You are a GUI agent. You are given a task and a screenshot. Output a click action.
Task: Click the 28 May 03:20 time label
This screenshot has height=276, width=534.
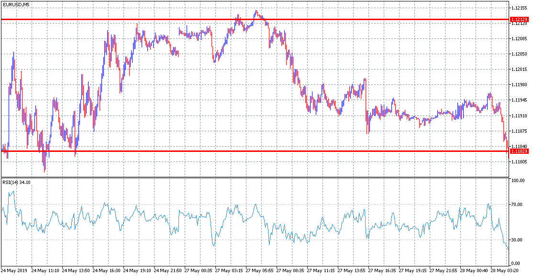coord(505,271)
